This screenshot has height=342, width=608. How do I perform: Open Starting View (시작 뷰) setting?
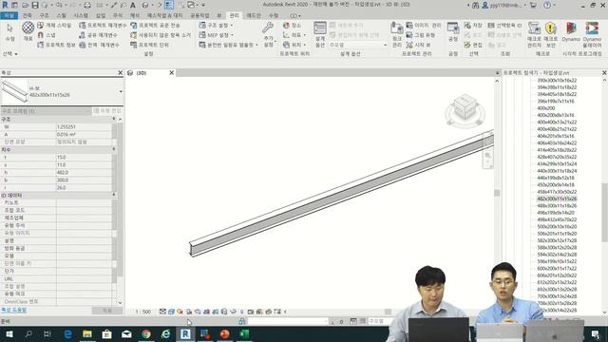418,45
